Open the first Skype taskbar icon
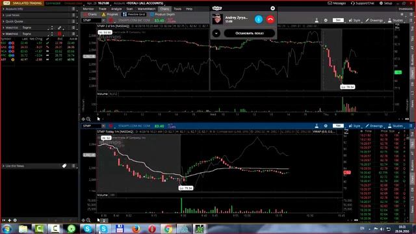Screen dimensions: 416x234 click(87, 229)
